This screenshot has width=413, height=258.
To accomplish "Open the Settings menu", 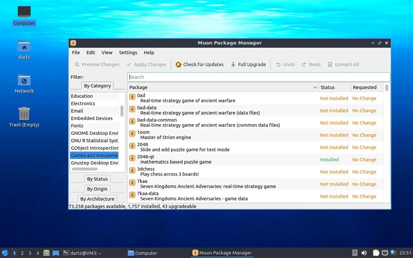I will pyautogui.click(x=128, y=53).
